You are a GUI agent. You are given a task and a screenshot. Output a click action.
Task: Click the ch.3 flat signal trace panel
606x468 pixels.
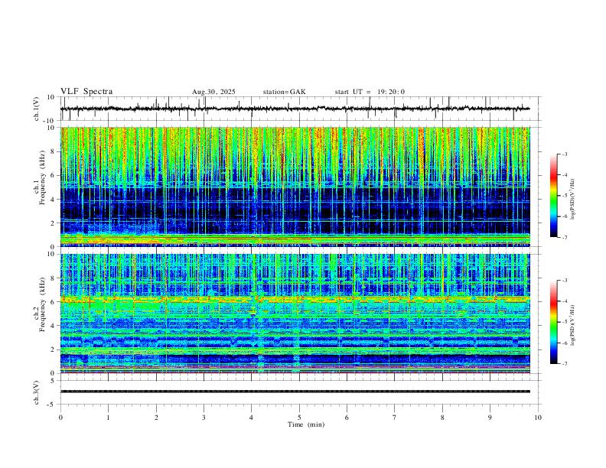tap(299, 392)
